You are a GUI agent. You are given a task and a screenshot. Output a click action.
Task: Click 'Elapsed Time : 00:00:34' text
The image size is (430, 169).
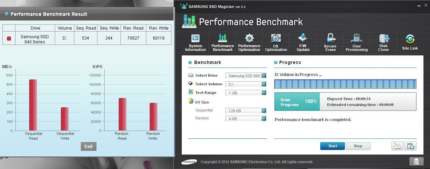pos(349,99)
